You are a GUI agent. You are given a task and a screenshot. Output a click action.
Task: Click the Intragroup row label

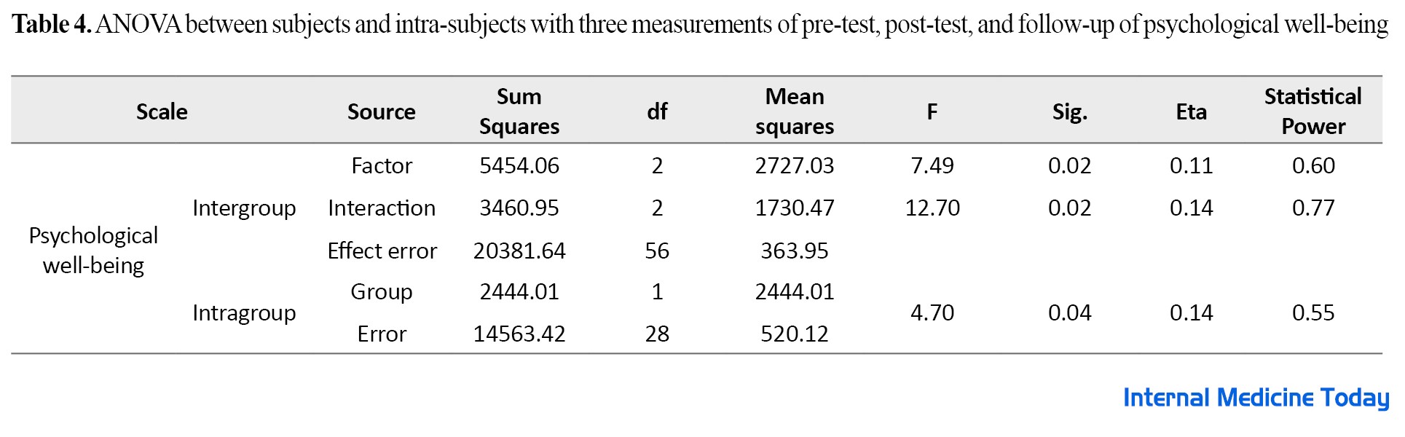pyautogui.click(x=244, y=312)
